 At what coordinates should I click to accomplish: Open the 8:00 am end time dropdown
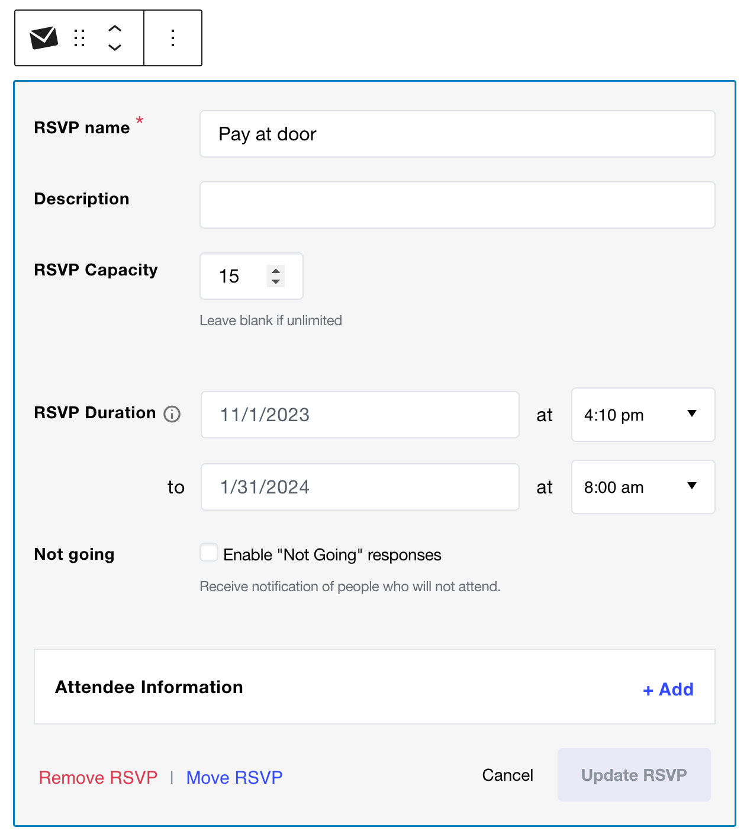pos(643,487)
